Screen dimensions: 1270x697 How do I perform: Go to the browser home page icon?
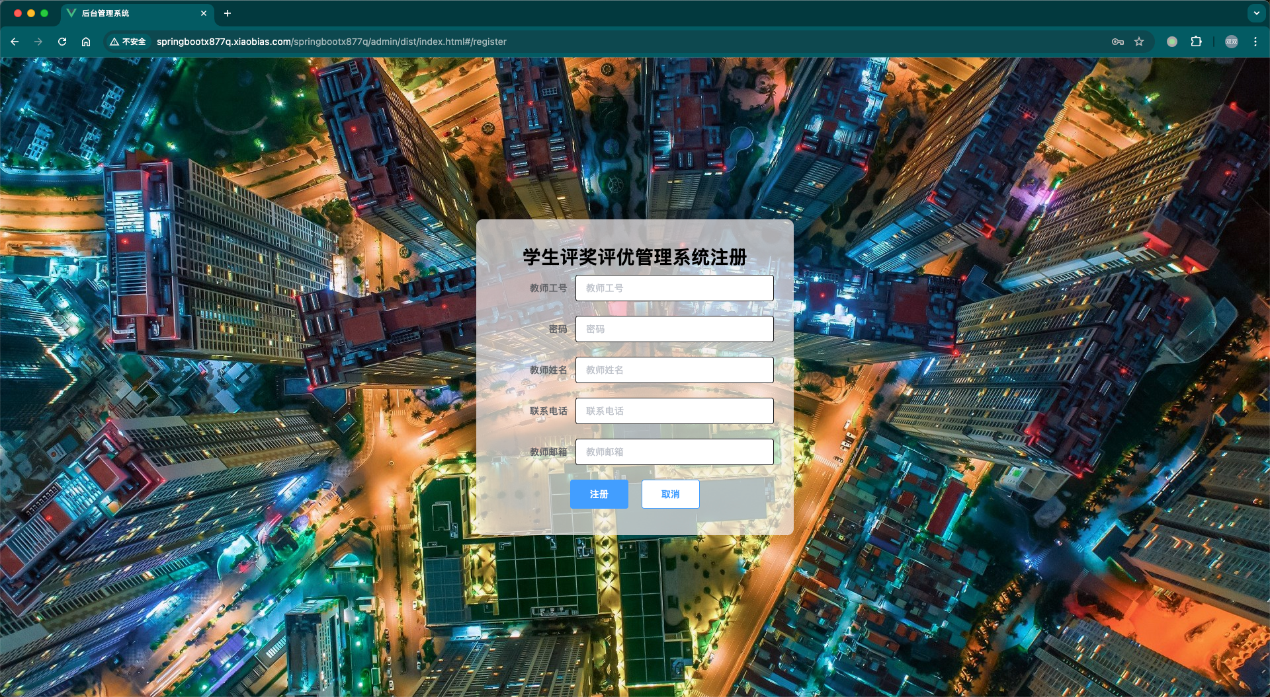coord(86,42)
